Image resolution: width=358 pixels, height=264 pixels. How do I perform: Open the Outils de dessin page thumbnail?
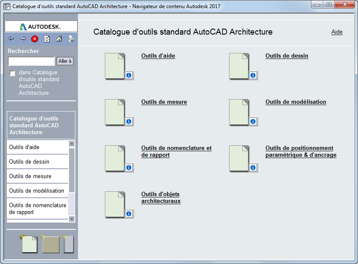pos(239,66)
